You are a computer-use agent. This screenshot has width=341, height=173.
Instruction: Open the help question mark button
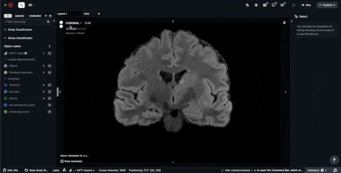[334, 160]
